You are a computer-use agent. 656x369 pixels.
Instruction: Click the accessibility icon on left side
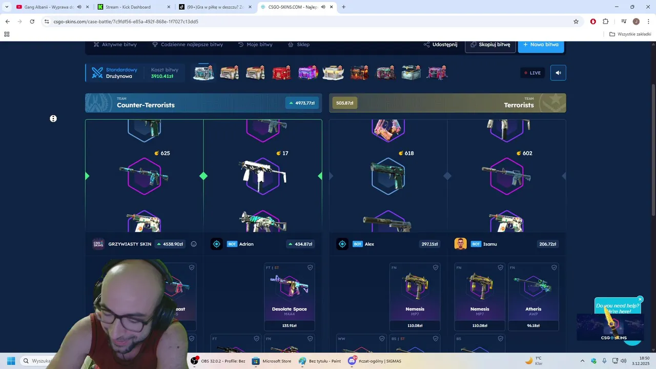pyautogui.click(x=53, y=118)
